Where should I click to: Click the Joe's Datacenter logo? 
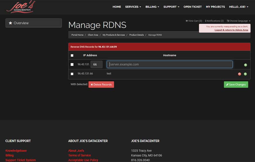(21, 7)
